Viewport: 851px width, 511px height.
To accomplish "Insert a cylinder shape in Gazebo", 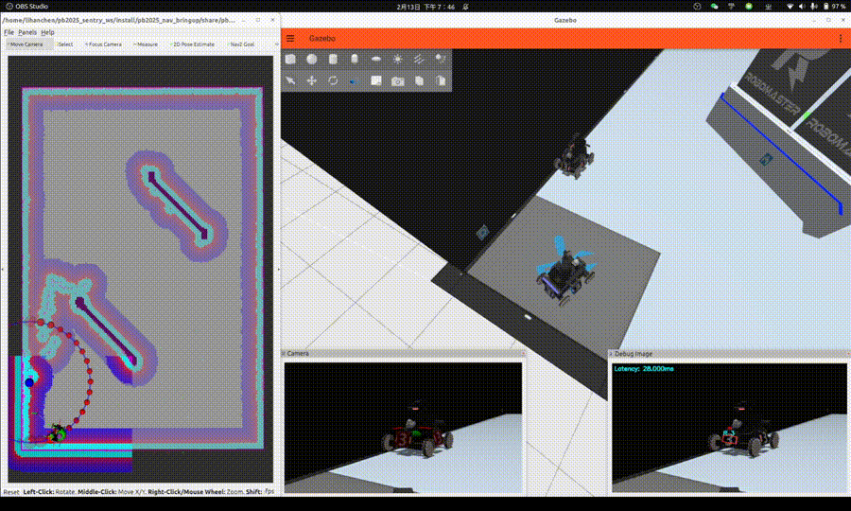I will pyautogui.click(x=333, y=59).
